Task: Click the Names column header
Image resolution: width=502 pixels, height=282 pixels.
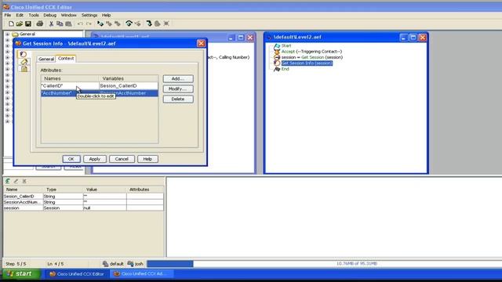Action: point(70,78)
